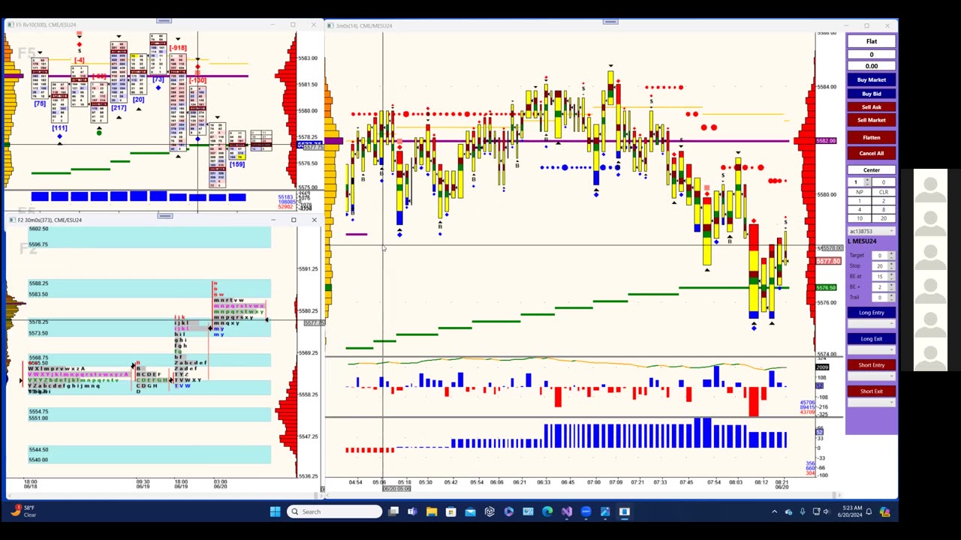Image resolution: width=961 pixels, height=540 pixels.
Task: Launch Microsoft Teams from the taskbar
Action: click(412, 511)
